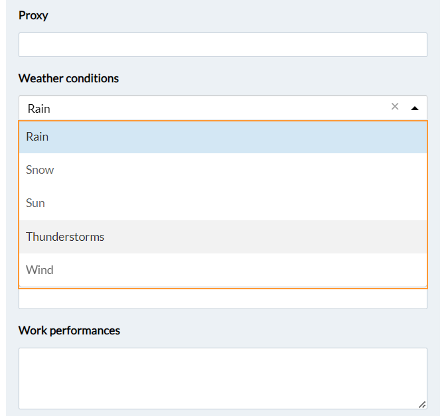This screenshot has height=416, width=448.
Task: Clear the selected Rain value with X
Action: pos(395,107)
